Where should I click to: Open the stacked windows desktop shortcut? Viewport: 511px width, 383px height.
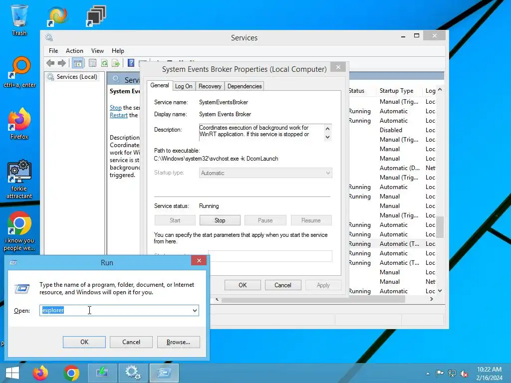tap(96, 16)
